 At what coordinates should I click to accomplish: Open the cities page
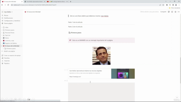7,27
